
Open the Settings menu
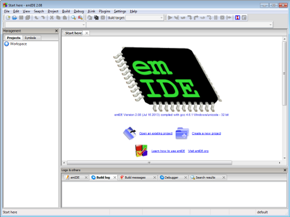pos(120,11)
